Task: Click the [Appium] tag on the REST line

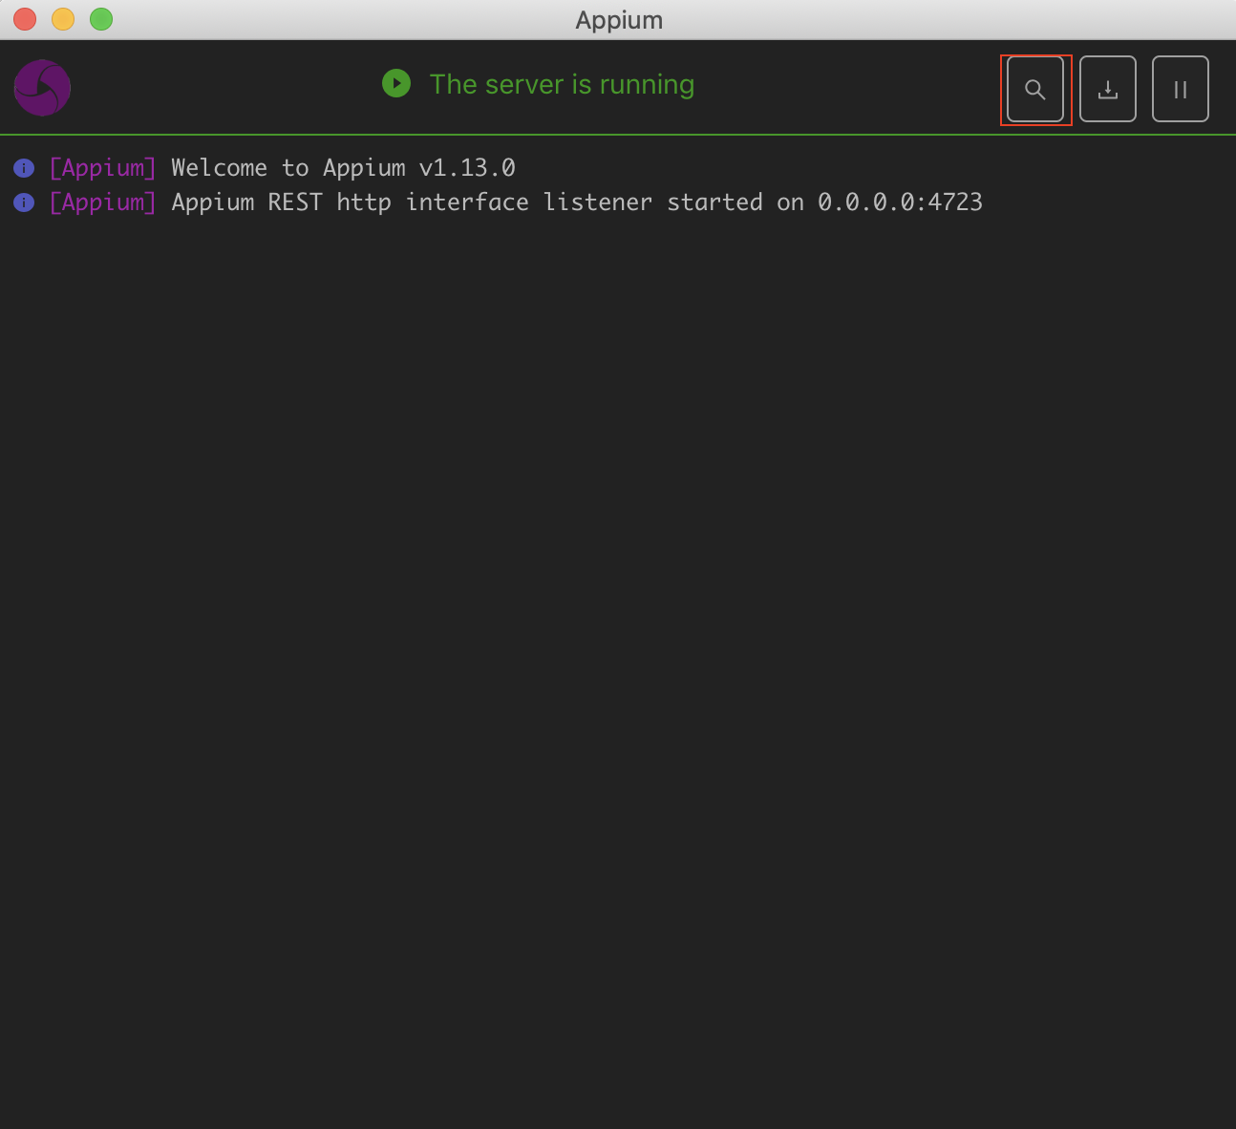Action: 102,202
